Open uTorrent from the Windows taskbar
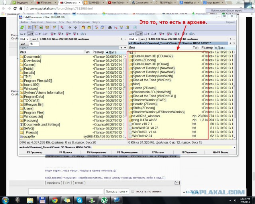255x204 pixels. pyautogui.click(x=104, y=200)
